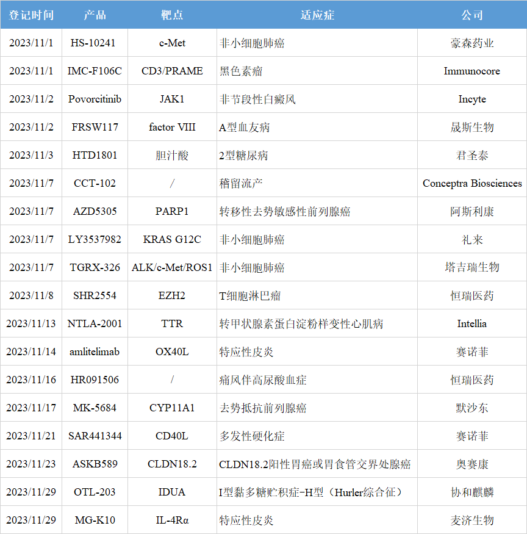Open the 塔吉瑞生物 company link

[x=472, y=268]
